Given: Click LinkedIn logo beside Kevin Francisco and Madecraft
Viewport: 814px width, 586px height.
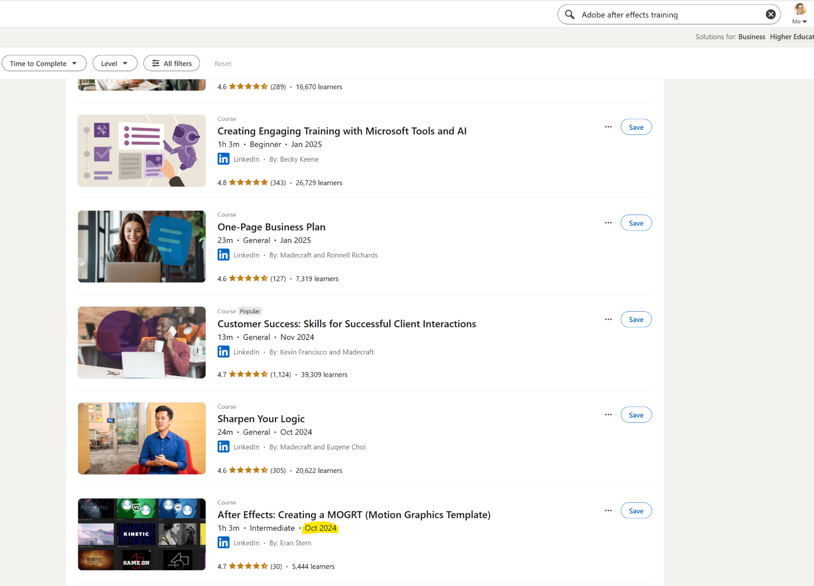Looking at the screenshot, I should click(224, 352).
